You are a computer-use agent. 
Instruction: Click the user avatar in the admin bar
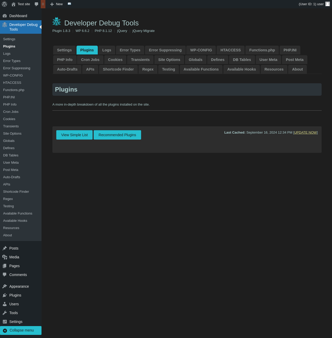point(328,4)
